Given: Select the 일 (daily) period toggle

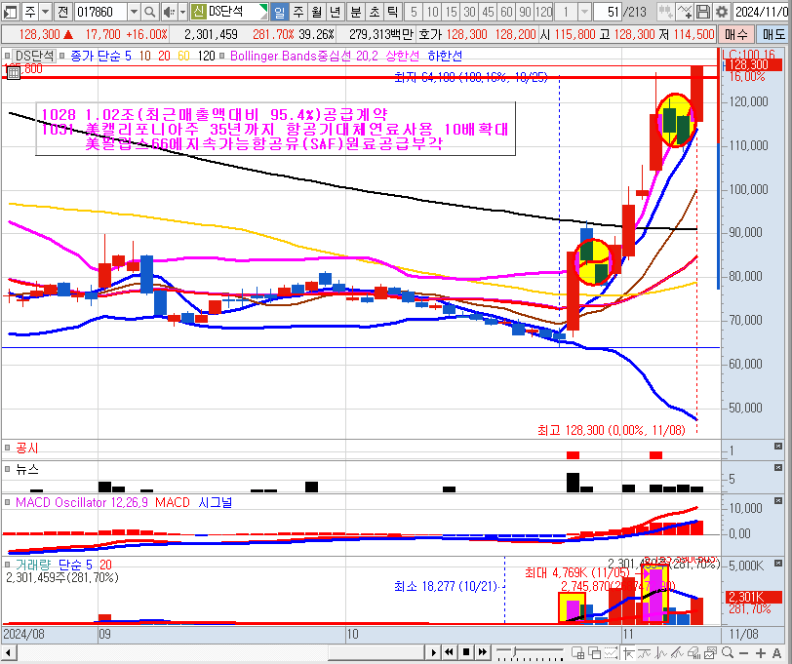Looking at the screenshot, I should pos(280,12).
